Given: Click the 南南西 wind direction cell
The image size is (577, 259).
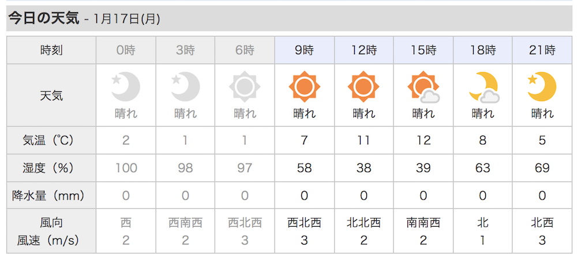Looking at the screenshot, I should click(x=423, y=223).
